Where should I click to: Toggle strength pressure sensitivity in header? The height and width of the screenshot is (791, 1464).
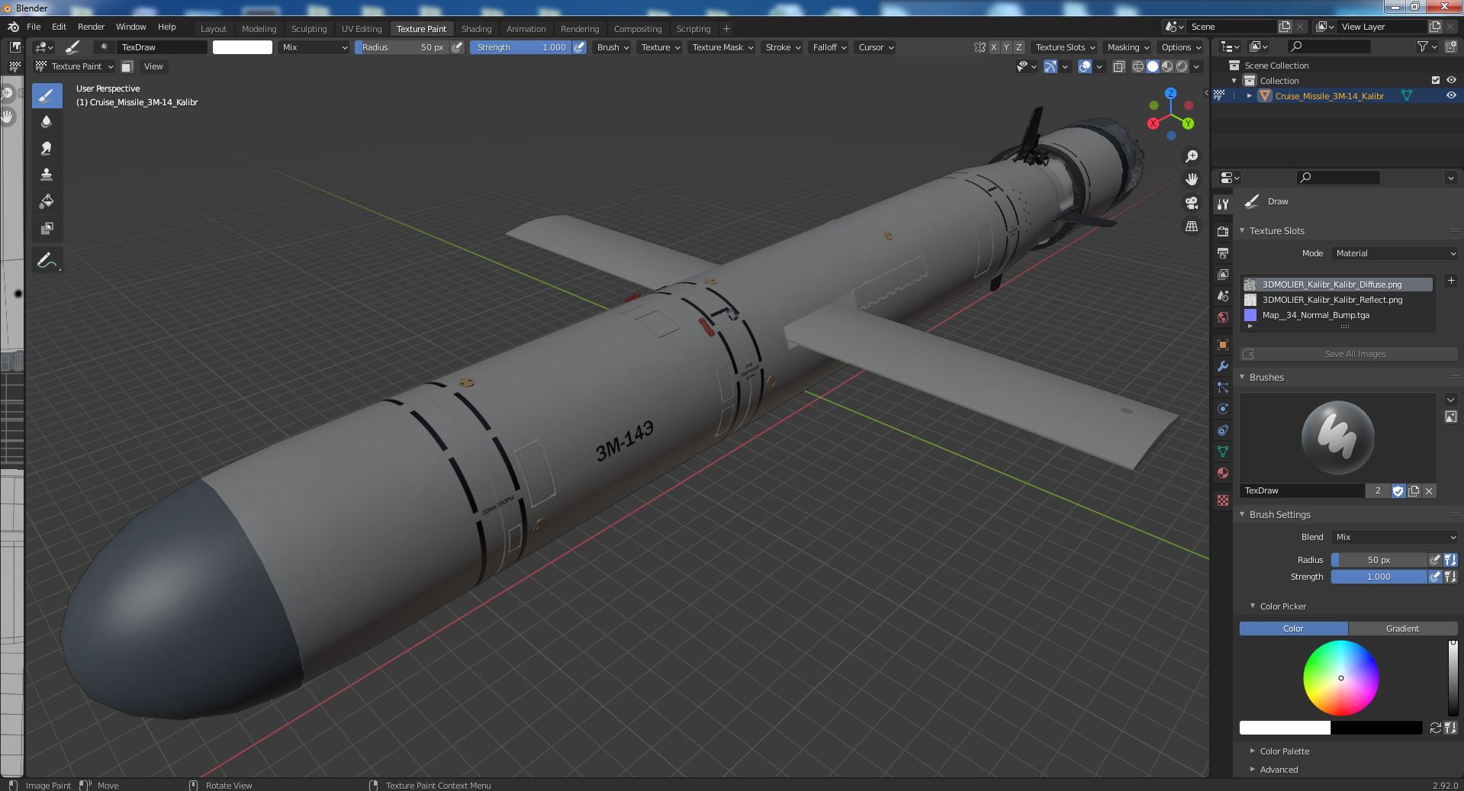click(580, 47)
